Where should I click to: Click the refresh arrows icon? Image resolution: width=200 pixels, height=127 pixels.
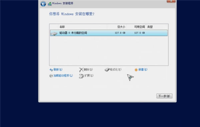[x=51, y=69]
